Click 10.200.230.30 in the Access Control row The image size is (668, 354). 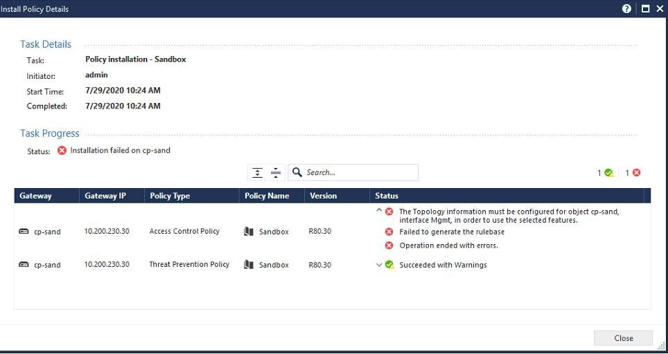(x=107, y=231)
